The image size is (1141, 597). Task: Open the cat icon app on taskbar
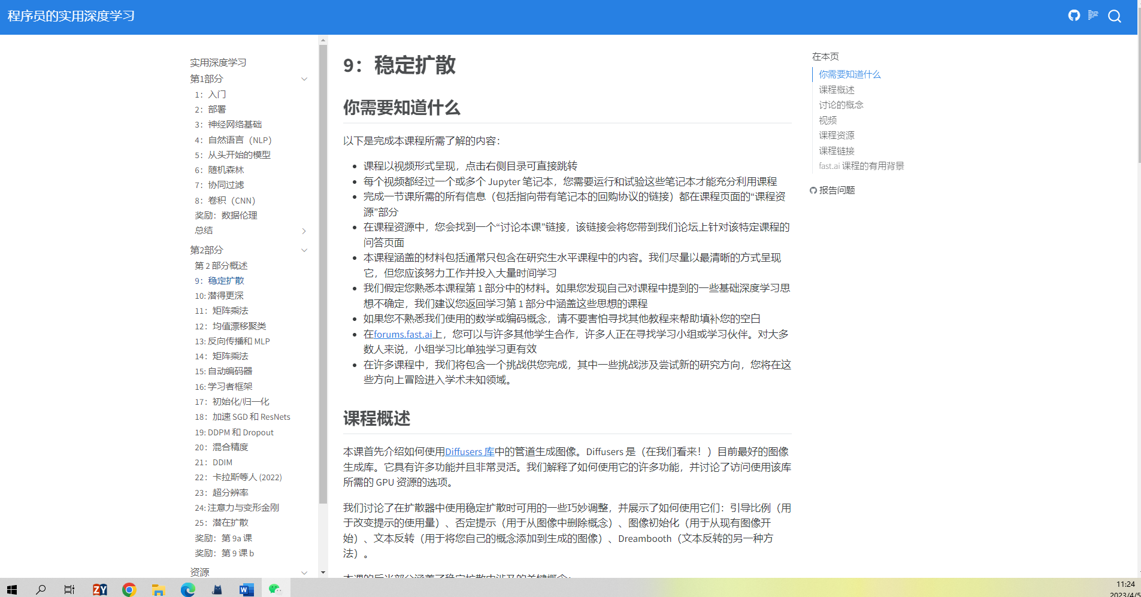point(217,589)
